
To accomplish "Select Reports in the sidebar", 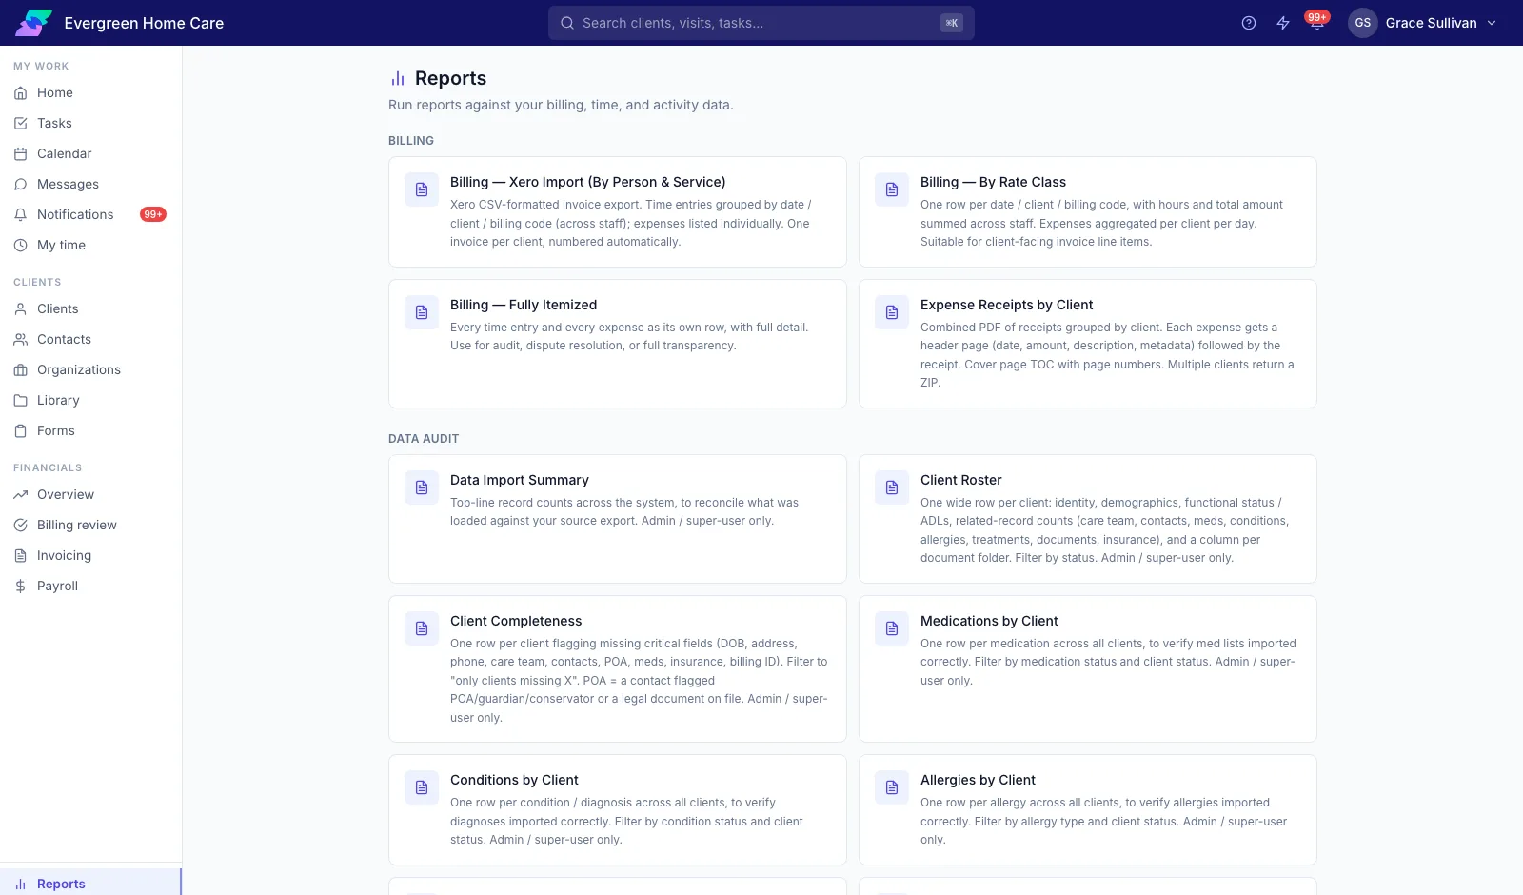I will point(90,884).
